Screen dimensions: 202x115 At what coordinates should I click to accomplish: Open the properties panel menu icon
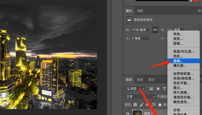tap(199, 11)
